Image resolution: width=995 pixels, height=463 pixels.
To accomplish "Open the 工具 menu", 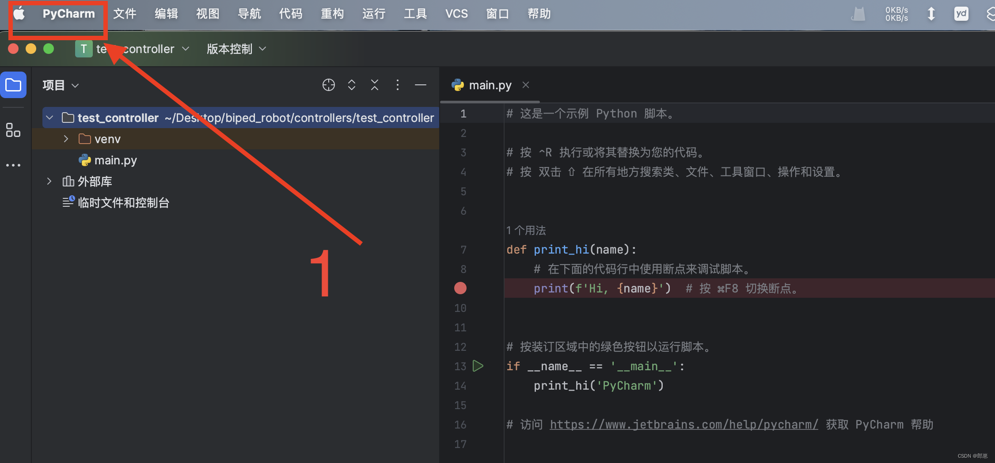I will pyautogui.click(x=415, y=14).
